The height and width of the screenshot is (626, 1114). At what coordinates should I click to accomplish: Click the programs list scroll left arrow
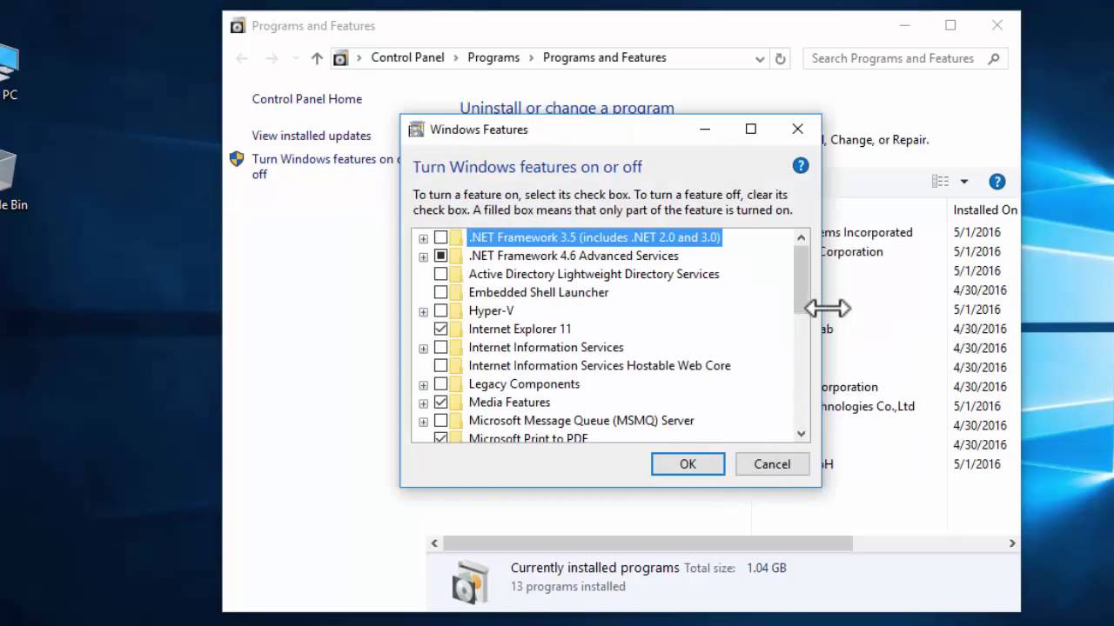435,543
